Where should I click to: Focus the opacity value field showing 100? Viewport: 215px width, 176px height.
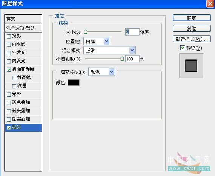(x=132, y=59)
